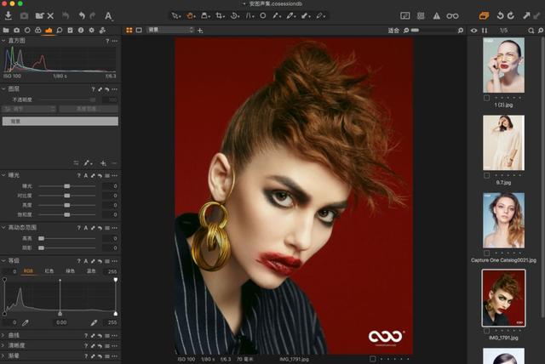Click the Reset adjustments icon
The height and width of the screenshot is (364, 545).
click(x=66, y=15)
